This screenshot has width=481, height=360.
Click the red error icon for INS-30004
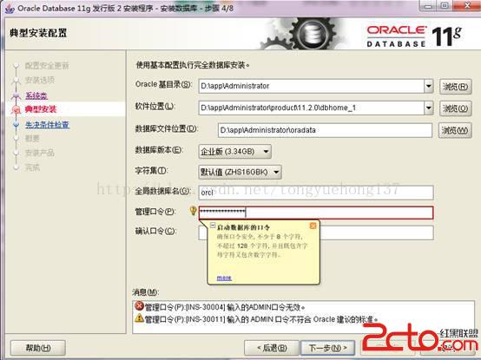139,305
